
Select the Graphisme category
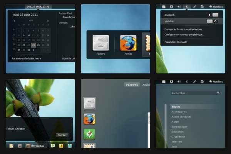(x=178, y=137)
